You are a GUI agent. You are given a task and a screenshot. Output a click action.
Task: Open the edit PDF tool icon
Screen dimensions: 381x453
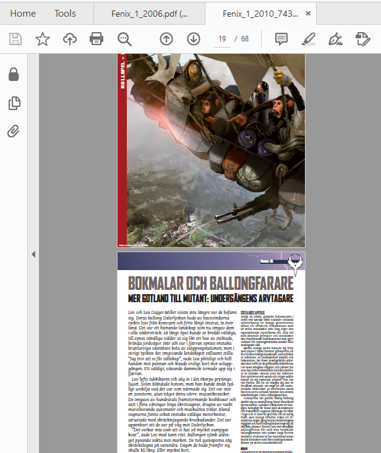tap(362, 39)
